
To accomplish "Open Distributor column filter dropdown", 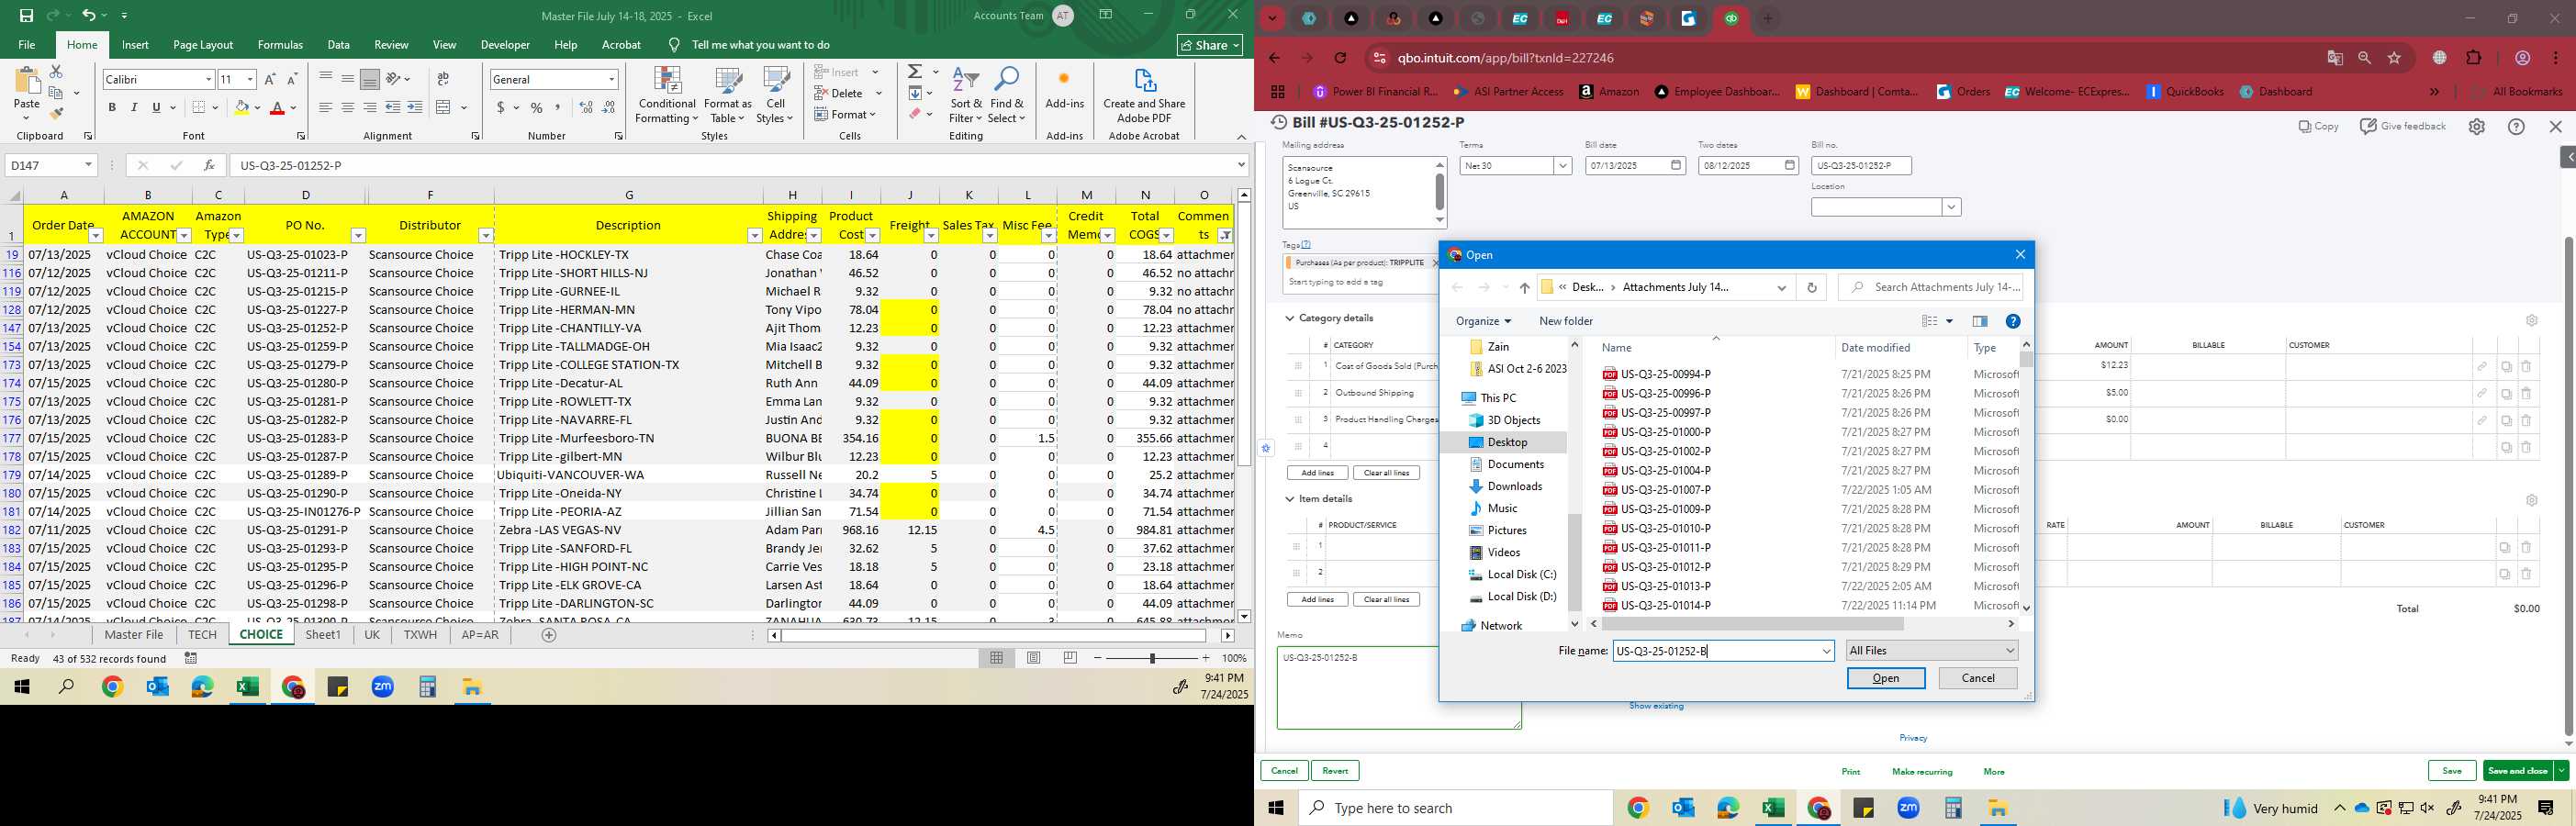I will [485, 236].
